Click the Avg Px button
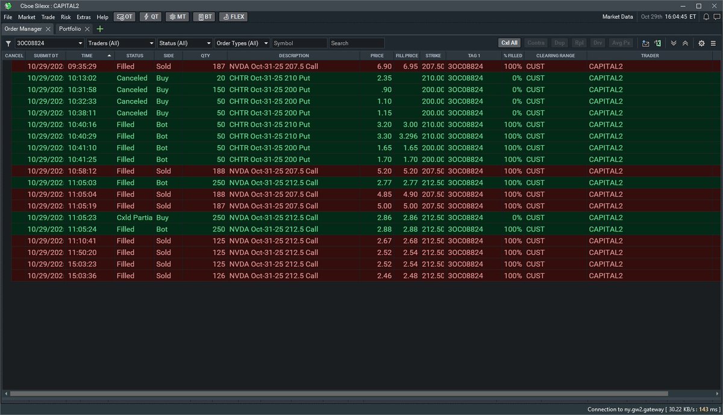 621,43
